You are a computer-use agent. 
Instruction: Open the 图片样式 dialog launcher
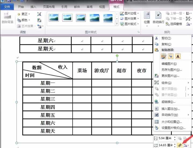click(138, 32)
